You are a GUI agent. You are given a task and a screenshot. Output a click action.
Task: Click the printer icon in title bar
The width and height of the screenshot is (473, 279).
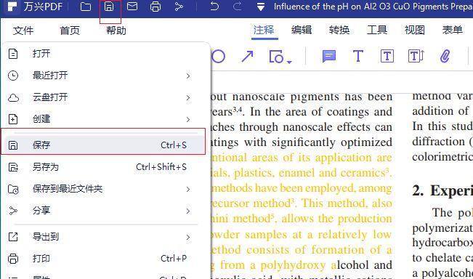pos(155,7)
